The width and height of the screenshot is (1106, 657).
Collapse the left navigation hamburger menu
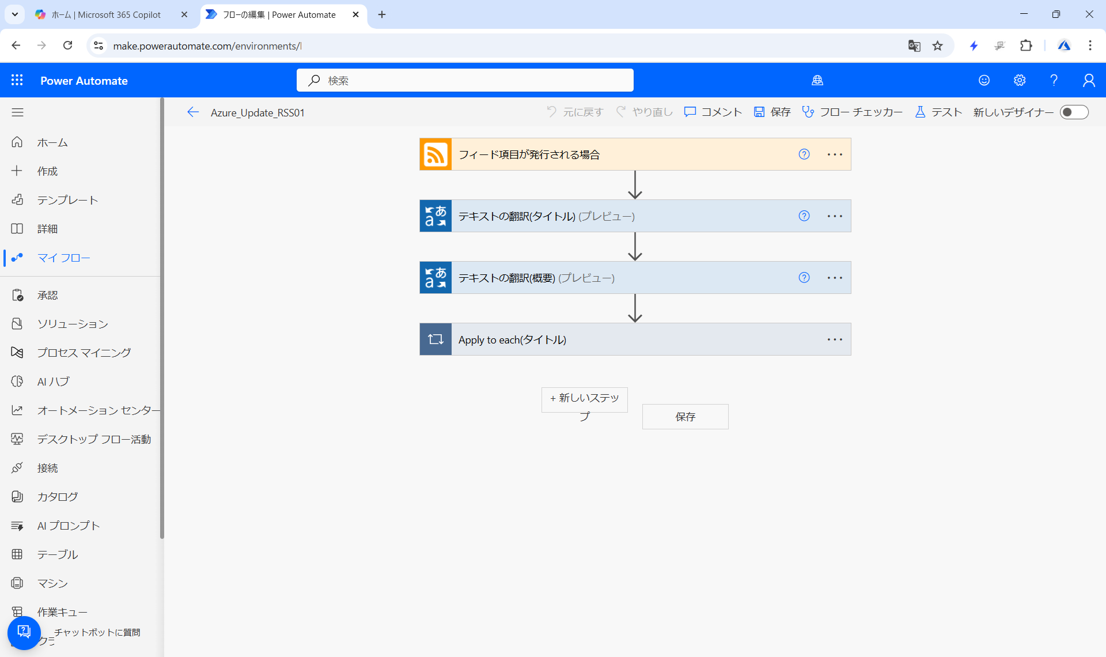click(17, 112)
